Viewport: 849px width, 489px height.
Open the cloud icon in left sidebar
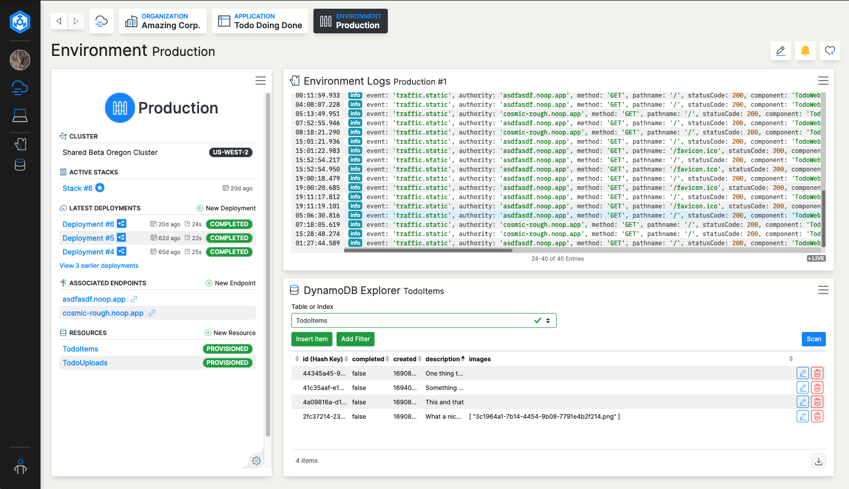coord(20,88)
